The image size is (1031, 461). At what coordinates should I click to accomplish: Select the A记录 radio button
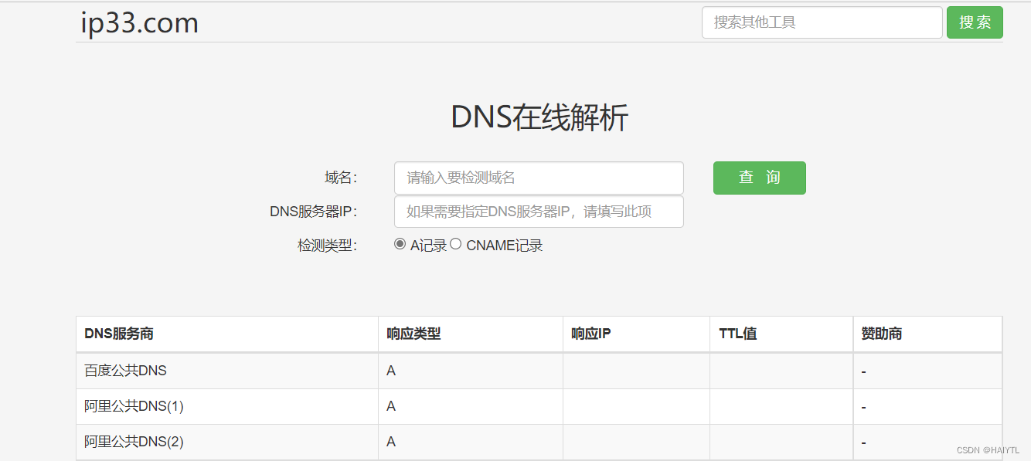(x=400, y=244)
